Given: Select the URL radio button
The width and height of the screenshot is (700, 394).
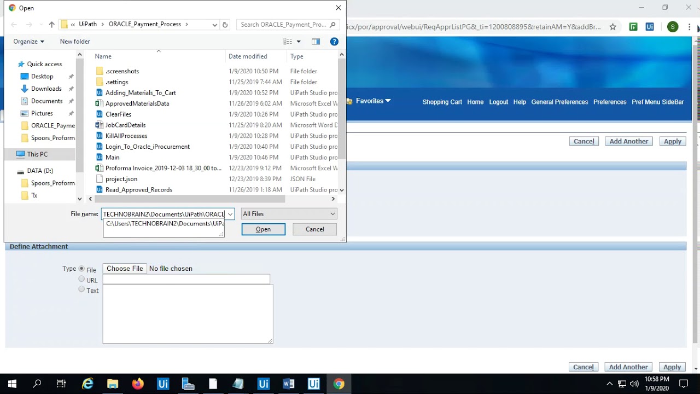Looking at the screenshot, I should [81, 279].
